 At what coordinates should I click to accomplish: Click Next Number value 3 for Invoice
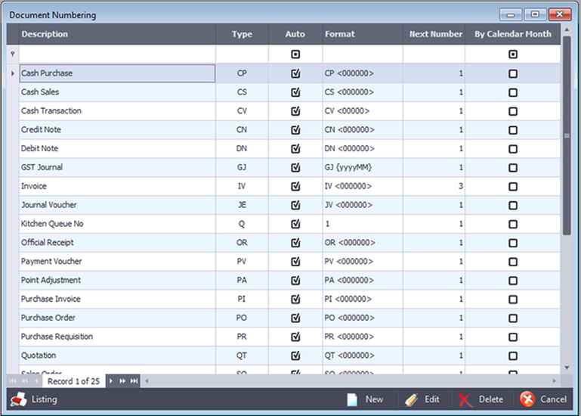pyautogui.click(x=461, y=186)
